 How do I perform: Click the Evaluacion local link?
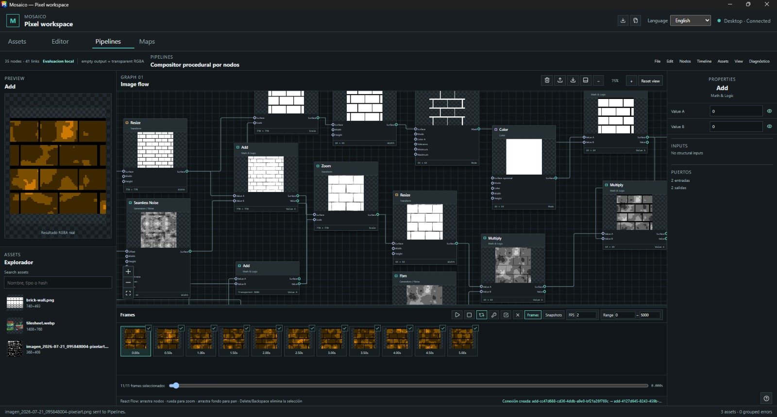coord(58,61)
